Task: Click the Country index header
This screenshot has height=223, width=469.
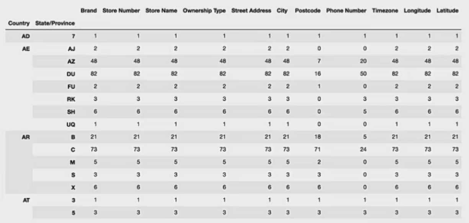Action: pos(19,24)
